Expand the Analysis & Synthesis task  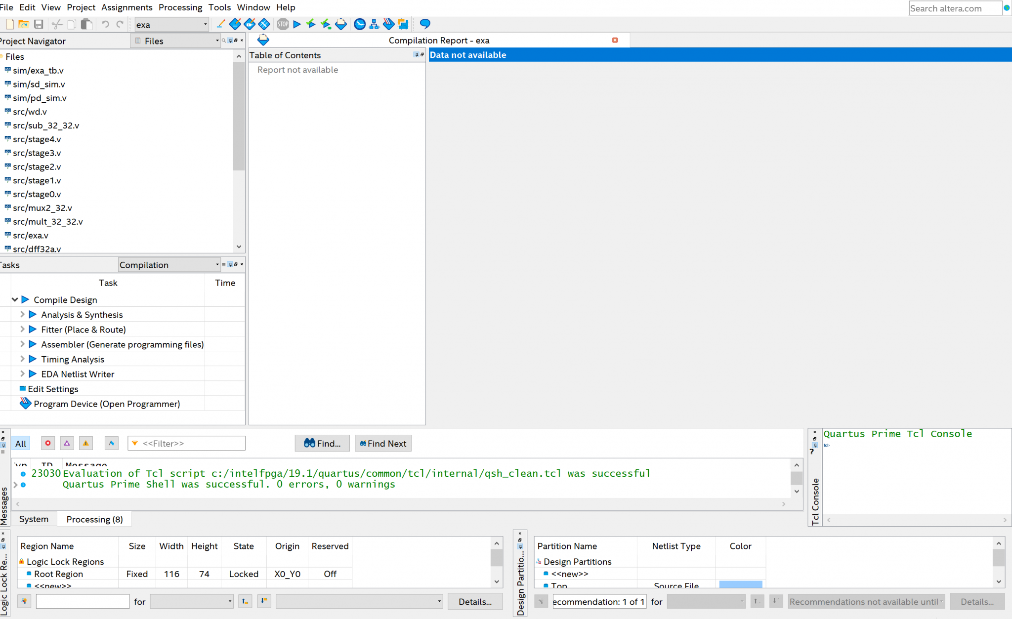coord(22,315)
